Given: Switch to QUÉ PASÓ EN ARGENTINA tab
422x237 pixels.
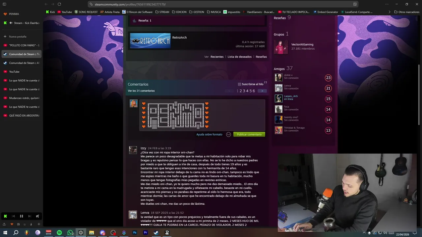Looking at the screenshot, I should [21, 116].
